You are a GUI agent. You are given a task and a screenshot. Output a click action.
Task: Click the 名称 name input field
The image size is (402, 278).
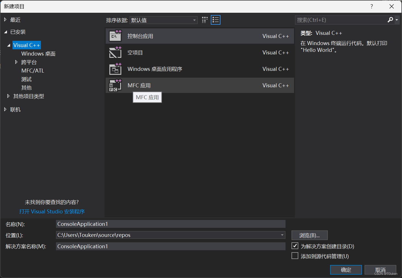[x=170, y=224]
